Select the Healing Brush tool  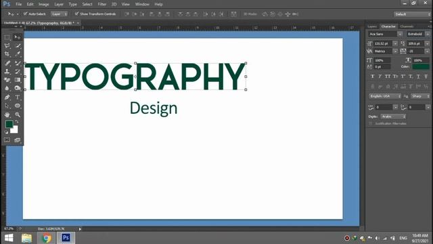[7, 63]
